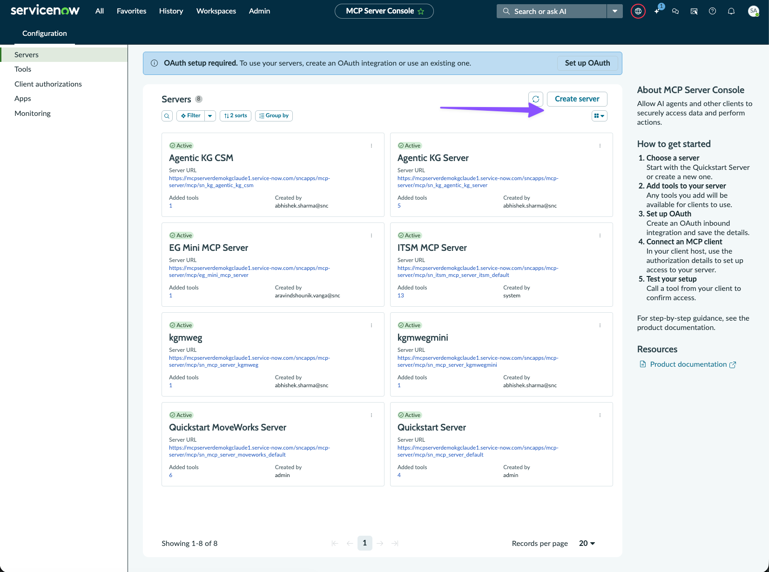Open the Group by options
The height and width of the screenshot is (572, 769).
pyautogui.click(x=274, y=116)
